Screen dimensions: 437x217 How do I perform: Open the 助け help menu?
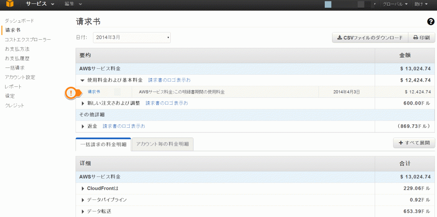tap(422, 4)
